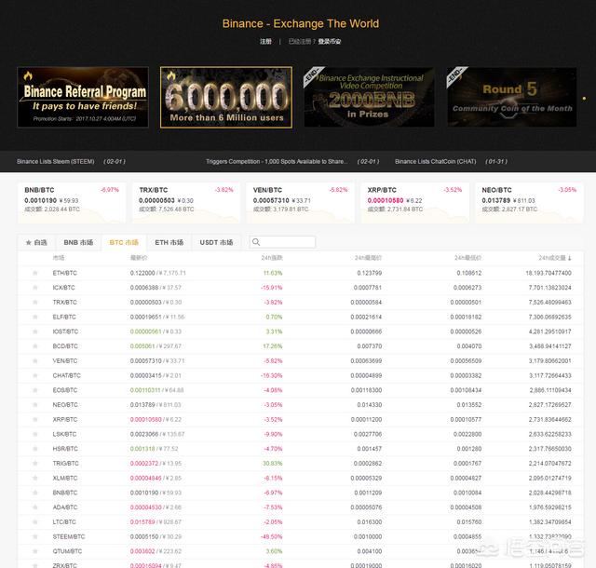The image size is (596, 568).
Task: Open the favorites star tab
Action: tap(36, 242)
